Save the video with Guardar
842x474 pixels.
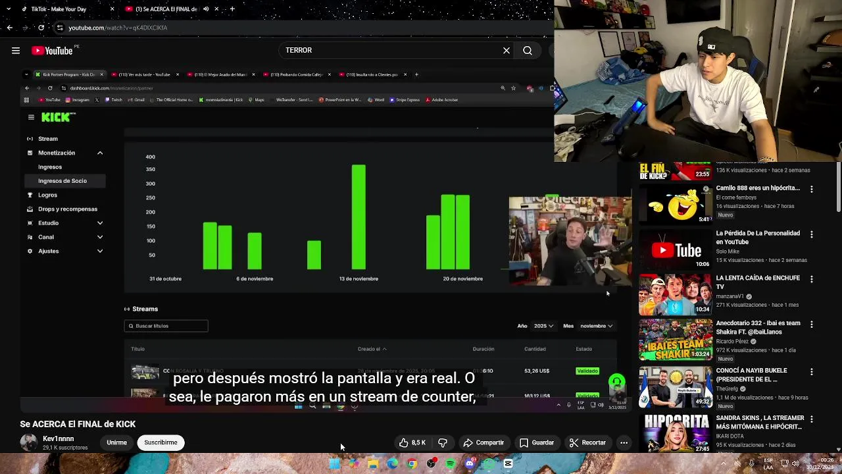pos(537,443)
